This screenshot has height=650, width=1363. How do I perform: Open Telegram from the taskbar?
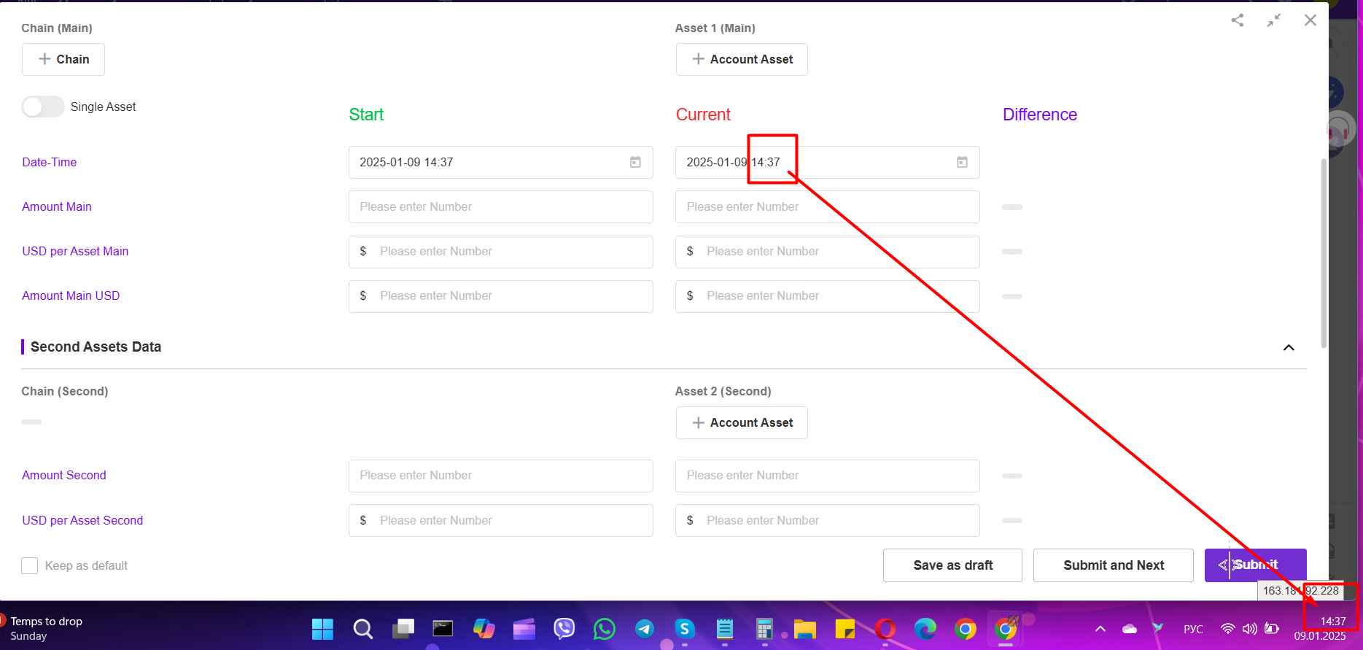point(644,629)
